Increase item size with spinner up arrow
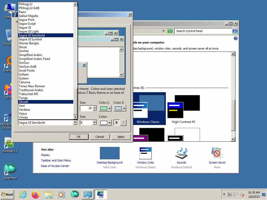The width and height of the screenshot is (267, 200). pyautogui.click(x=95, y=107)
